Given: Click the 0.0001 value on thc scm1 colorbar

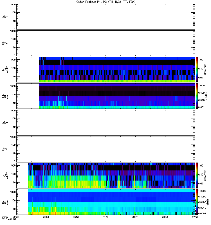Looking at the screenshot, I should [202, 213].
